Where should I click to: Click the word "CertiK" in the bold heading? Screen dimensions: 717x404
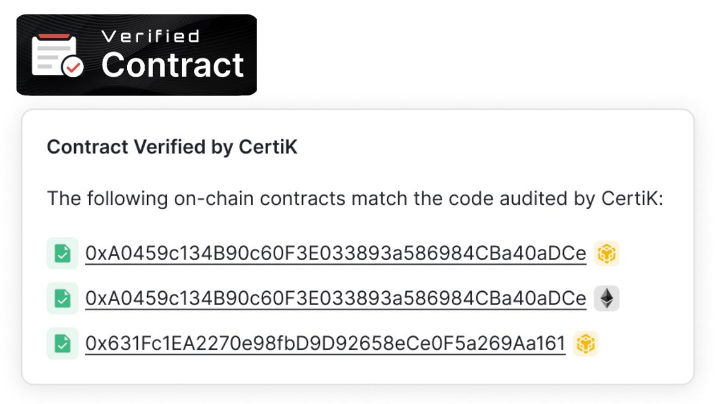pyautogui.click(x=272, y=147)
